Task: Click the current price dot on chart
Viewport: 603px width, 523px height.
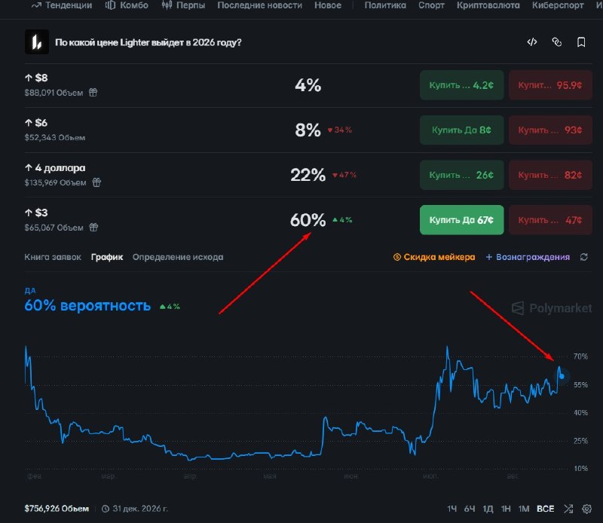Action: (x=562, y=376)
